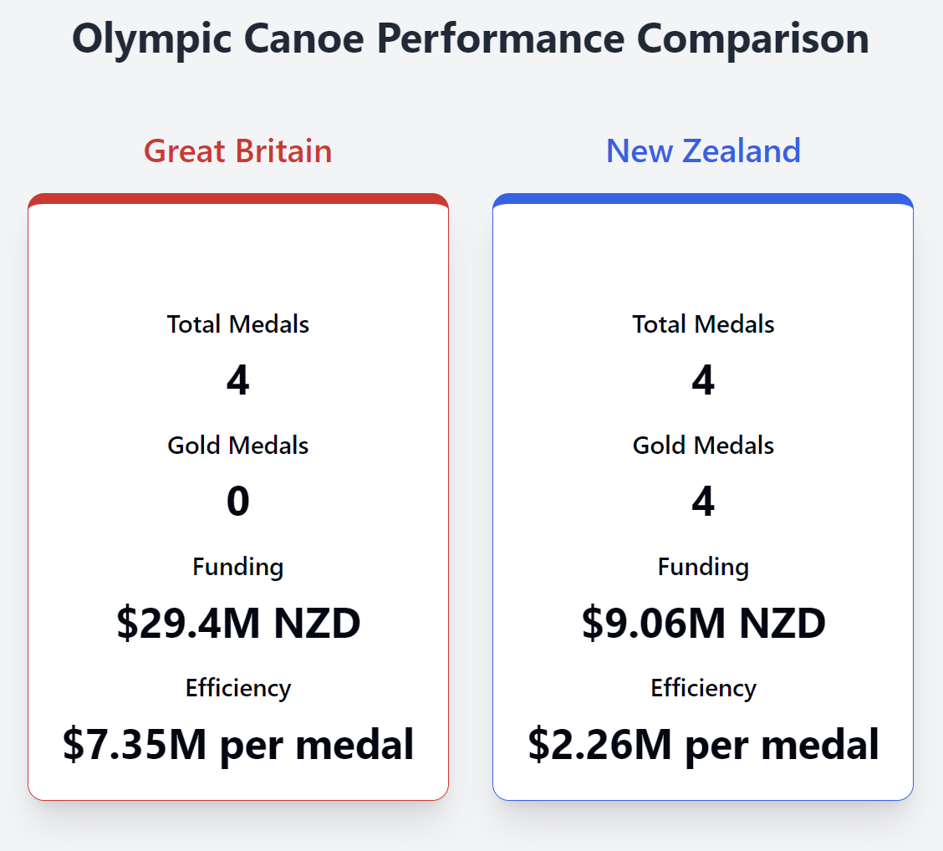The height and width of the screenshot is (851, 943).
Task: Select the Great Britain heading
Action: pos(237,151)
